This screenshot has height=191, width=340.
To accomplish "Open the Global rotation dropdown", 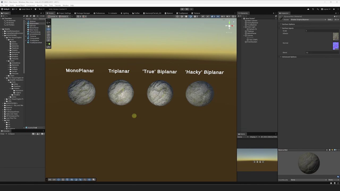I will [63, 16].
